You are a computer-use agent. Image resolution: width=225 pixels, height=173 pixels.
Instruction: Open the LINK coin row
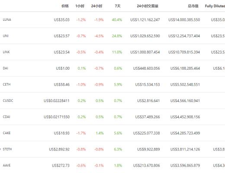(x=112, y=52)
